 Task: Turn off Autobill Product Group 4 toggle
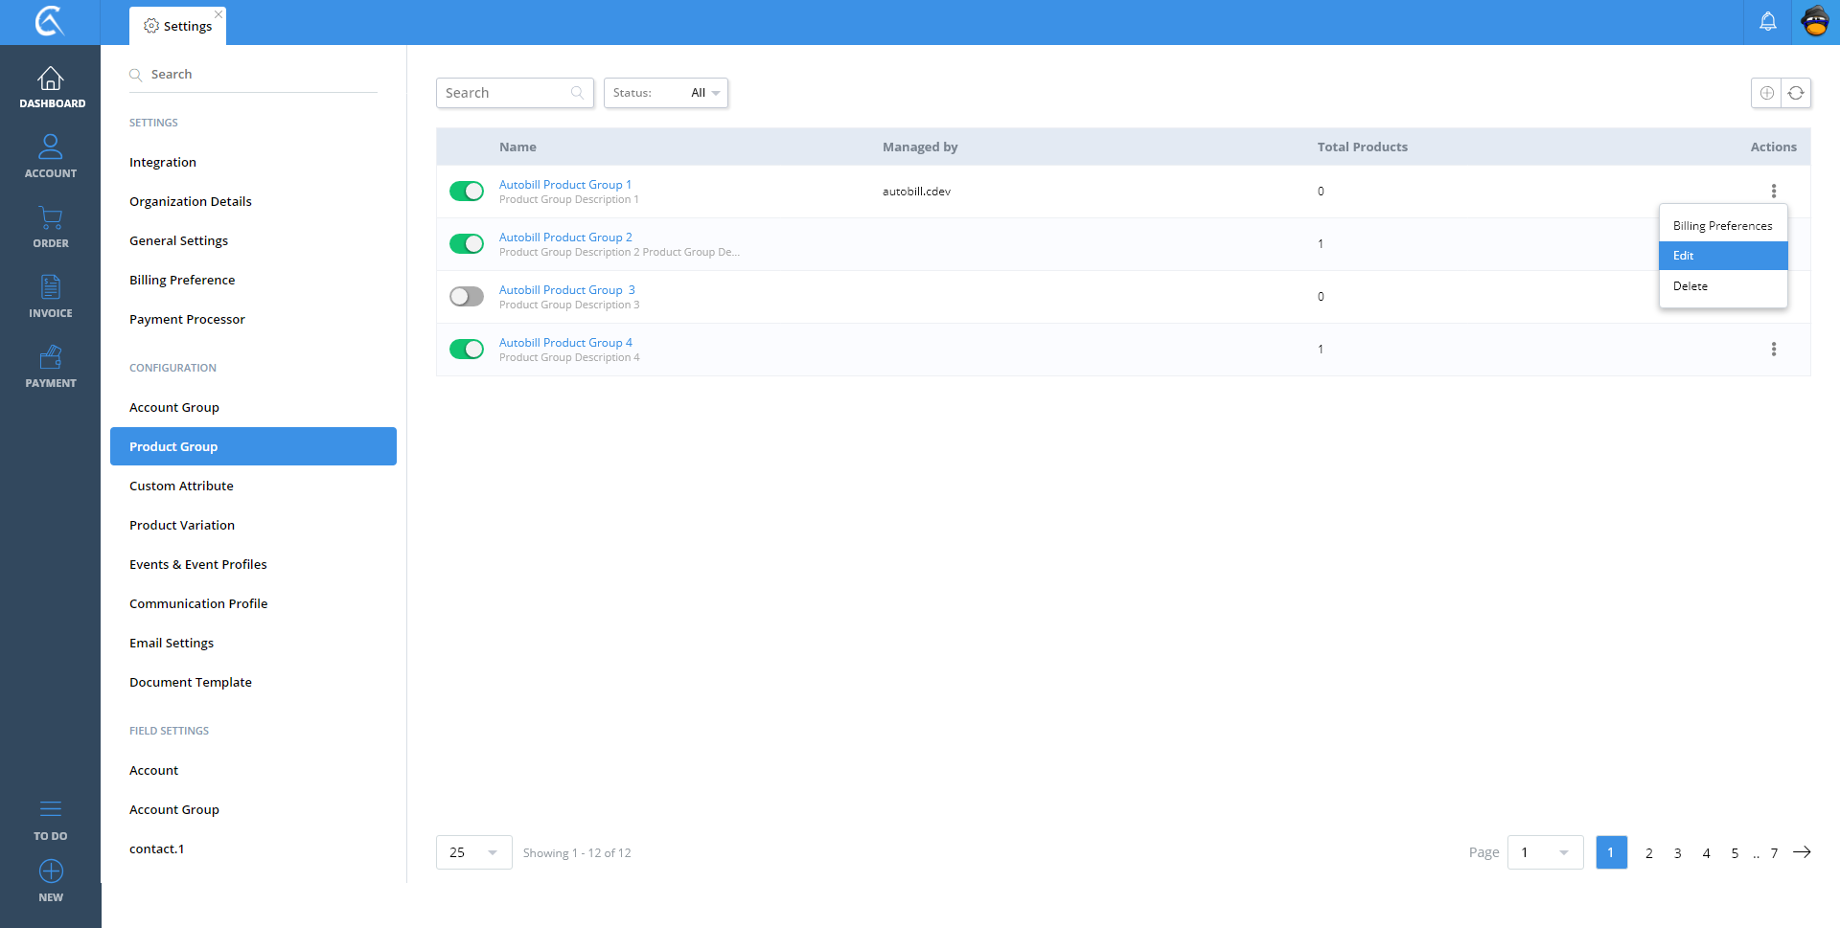click(x=467, y=350)
